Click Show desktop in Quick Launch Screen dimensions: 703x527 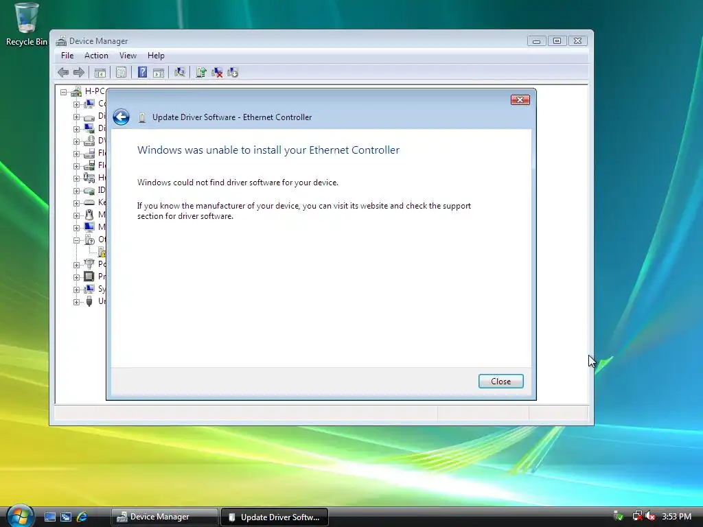click(x=49, y=517)
